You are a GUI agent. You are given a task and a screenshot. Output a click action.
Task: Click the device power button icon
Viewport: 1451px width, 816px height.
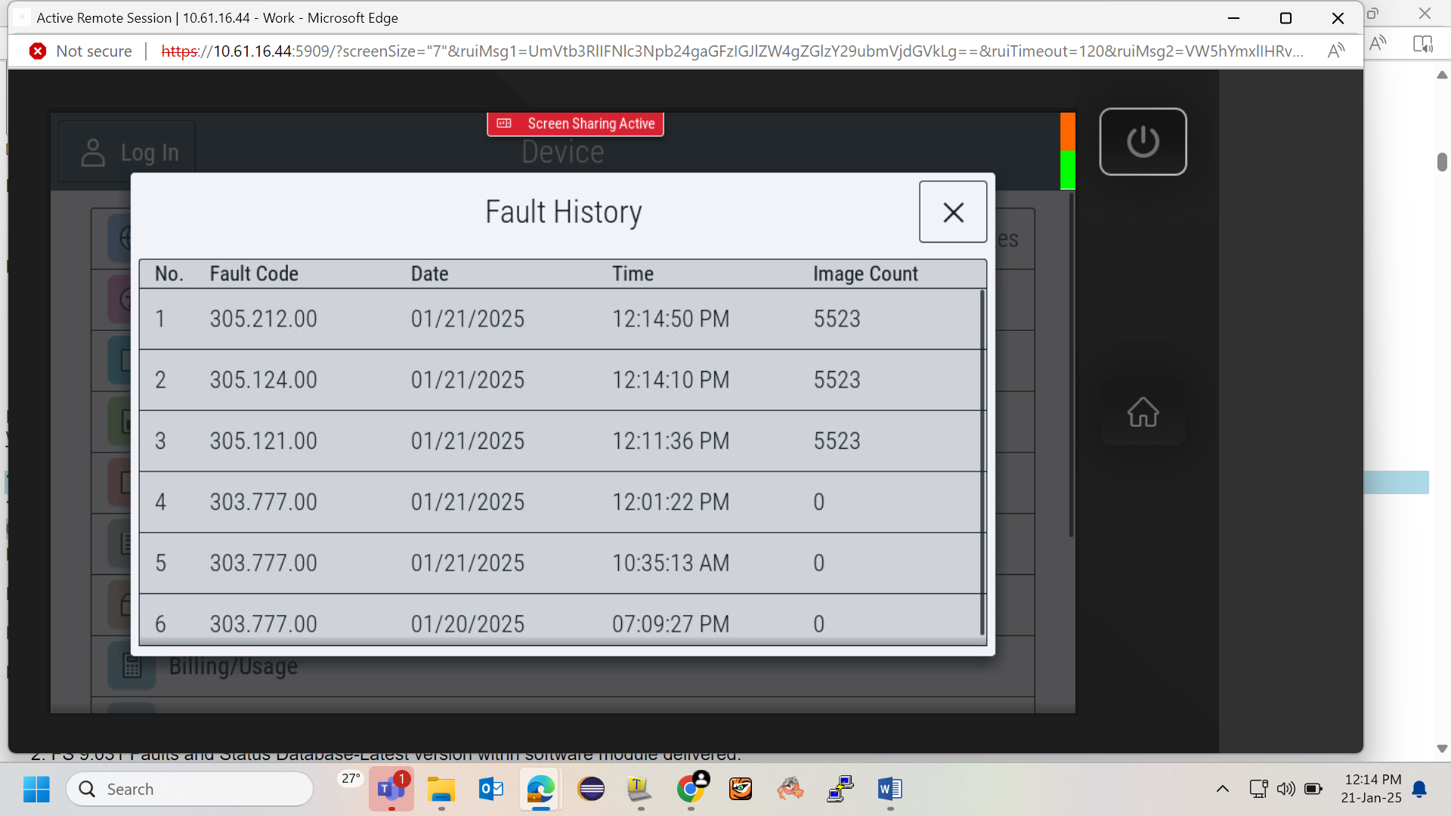click(x=1143, y=141)
